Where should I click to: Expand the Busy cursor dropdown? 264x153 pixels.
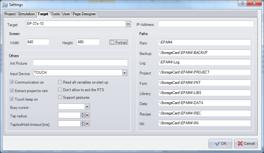point(87,107)
